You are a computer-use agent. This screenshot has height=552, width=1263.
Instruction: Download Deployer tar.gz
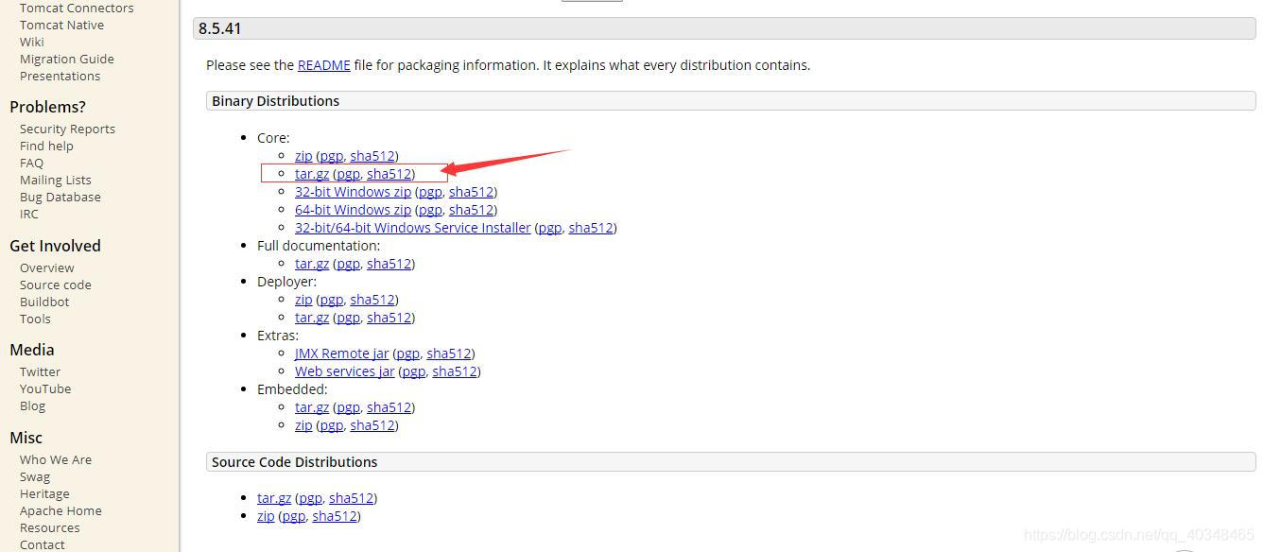coord(312,318)
